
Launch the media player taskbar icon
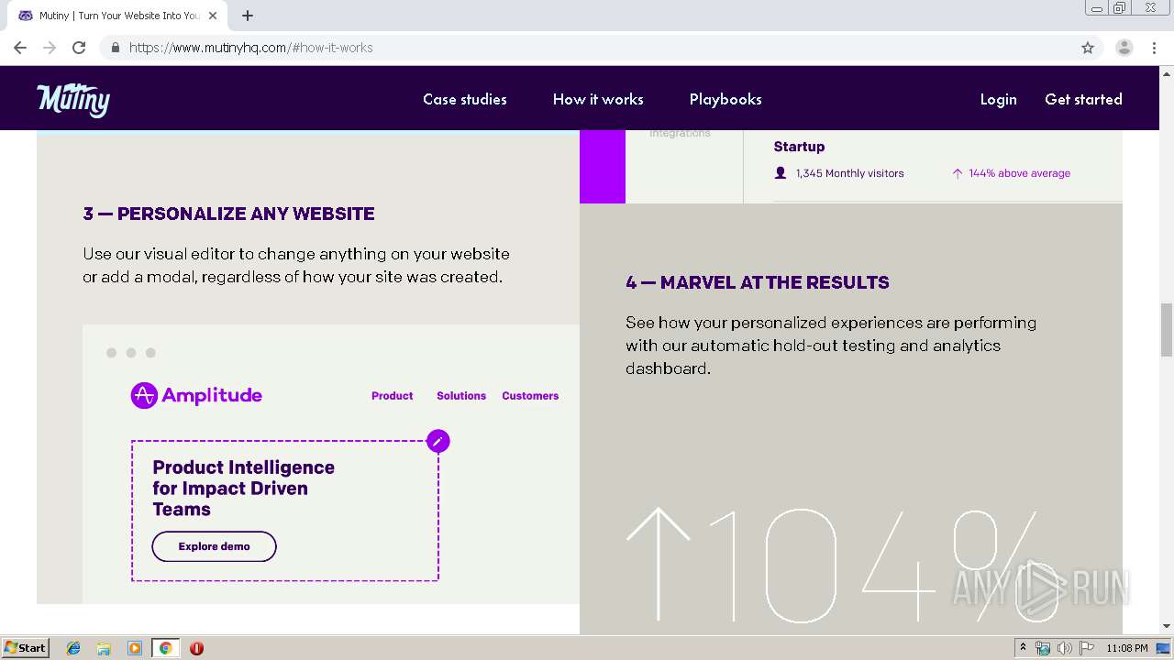point(135,648)
